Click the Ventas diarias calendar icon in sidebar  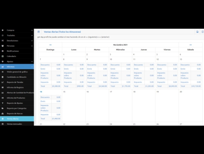point(2,119)
